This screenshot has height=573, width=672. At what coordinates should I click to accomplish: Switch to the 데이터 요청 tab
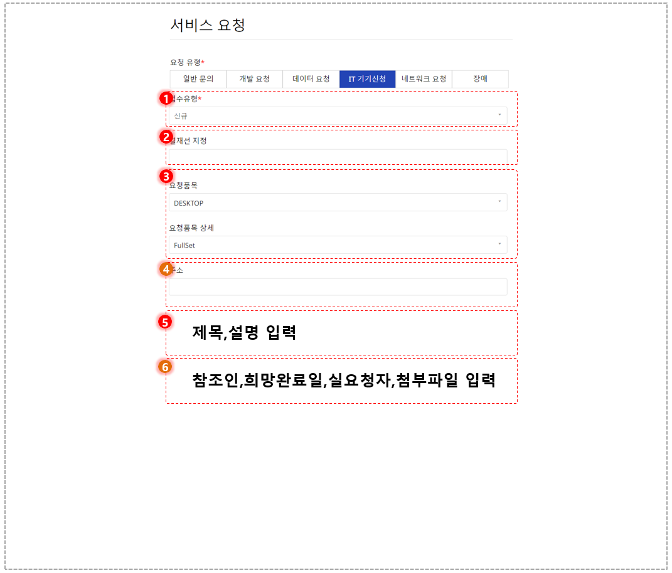[x=311, y=79]
